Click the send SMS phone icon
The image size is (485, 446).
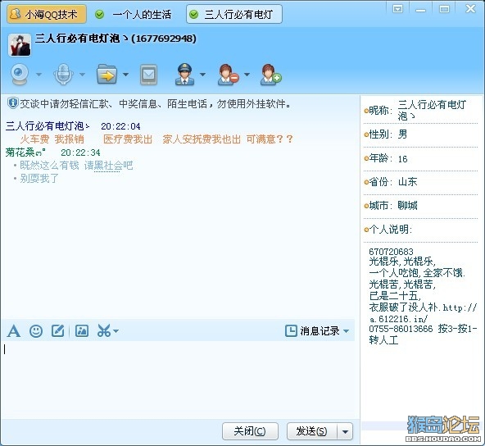[149, 75]
